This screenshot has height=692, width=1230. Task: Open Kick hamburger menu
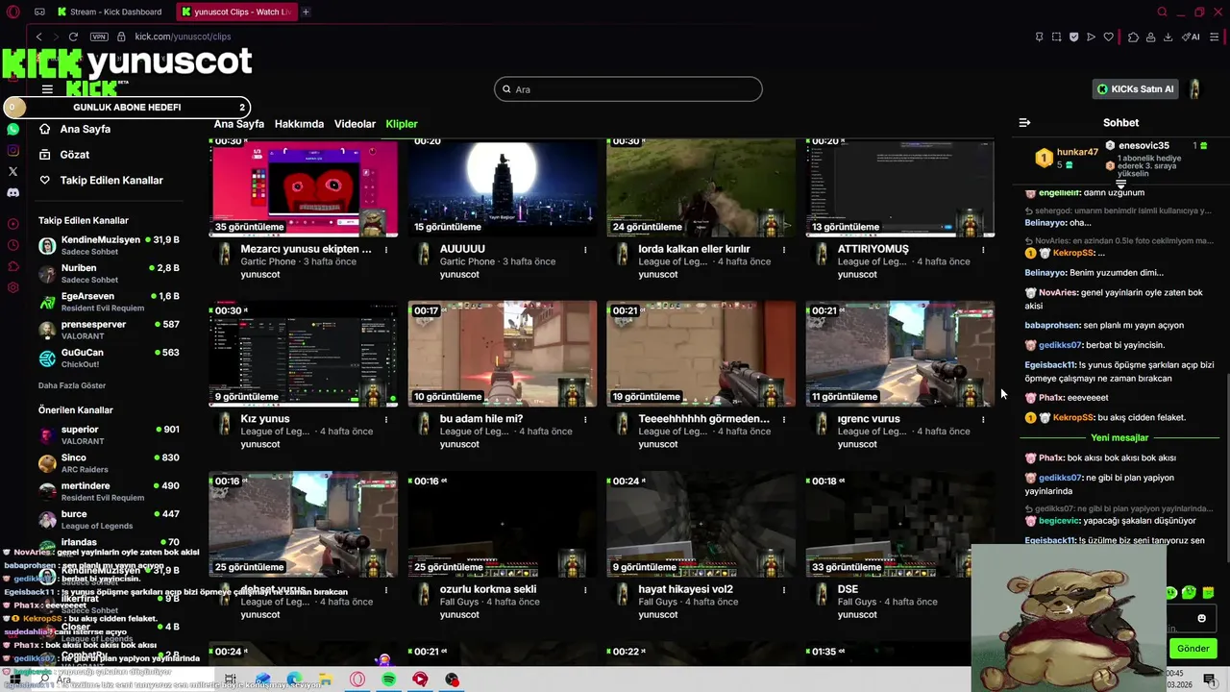coord(47,89)
